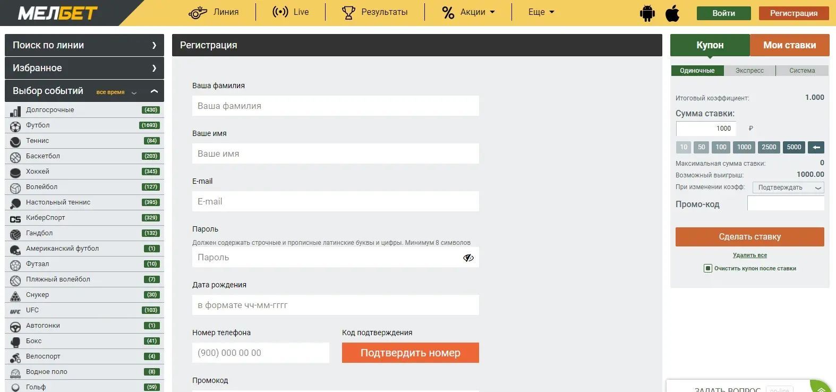
Task: Click the Регистрация button in header
Action: pyautogui.click(x=794, y=13)
